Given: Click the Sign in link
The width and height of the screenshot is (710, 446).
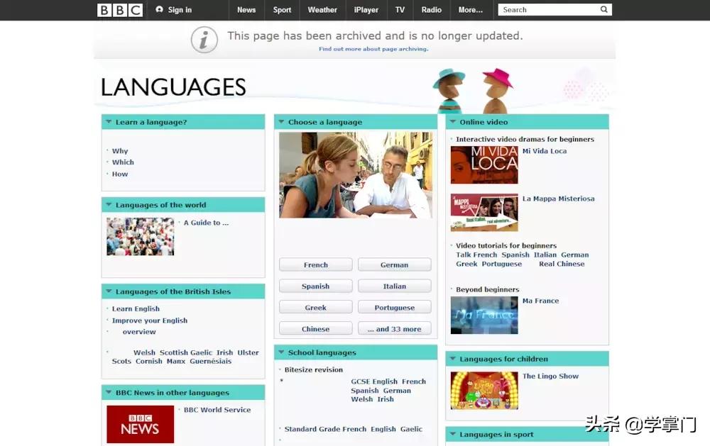Looking at the screenshot, I should click(180, 9).
